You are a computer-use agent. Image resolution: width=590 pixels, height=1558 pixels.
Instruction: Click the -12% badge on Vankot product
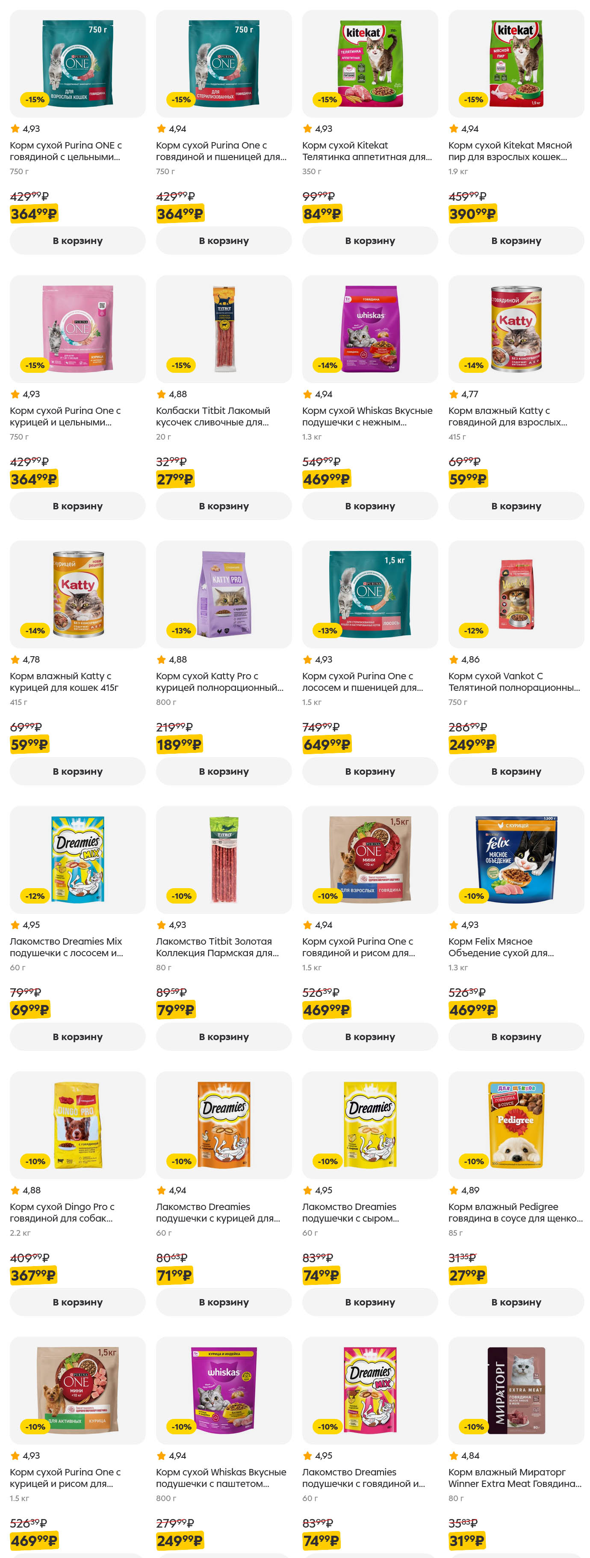473,630
